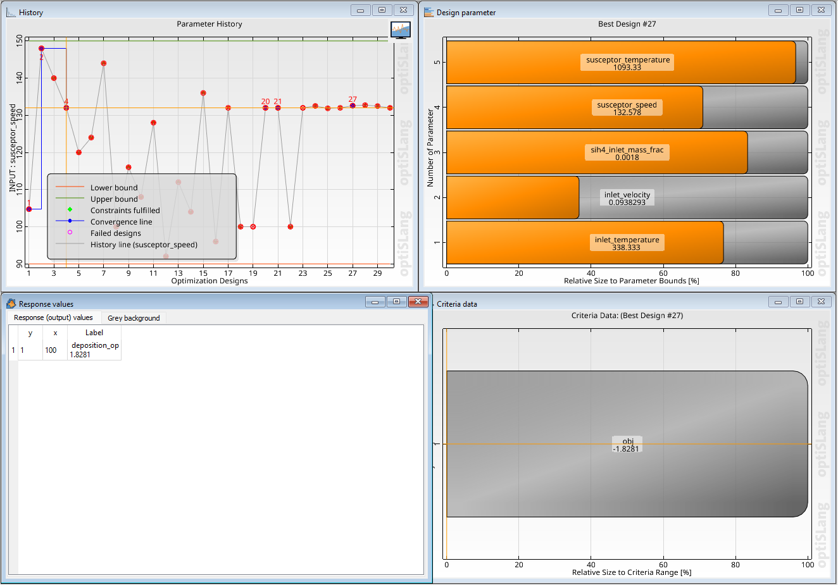Click the Design parameter window title icon

pos(428,12)
